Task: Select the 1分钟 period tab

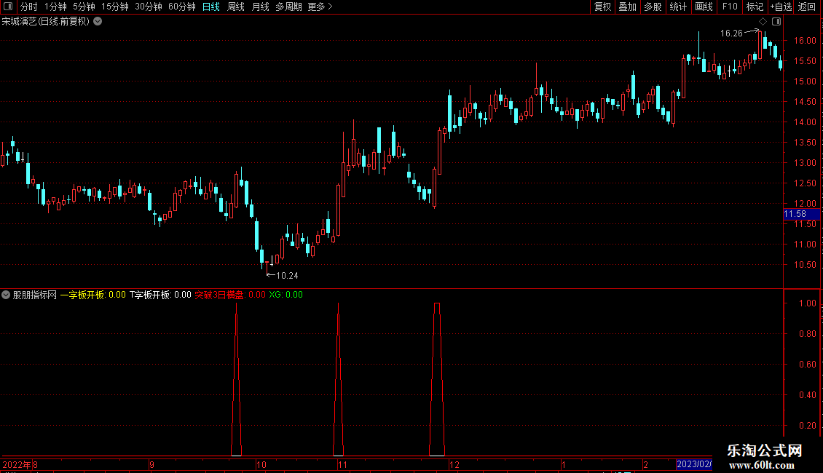Action: click(x=55, y=7)
